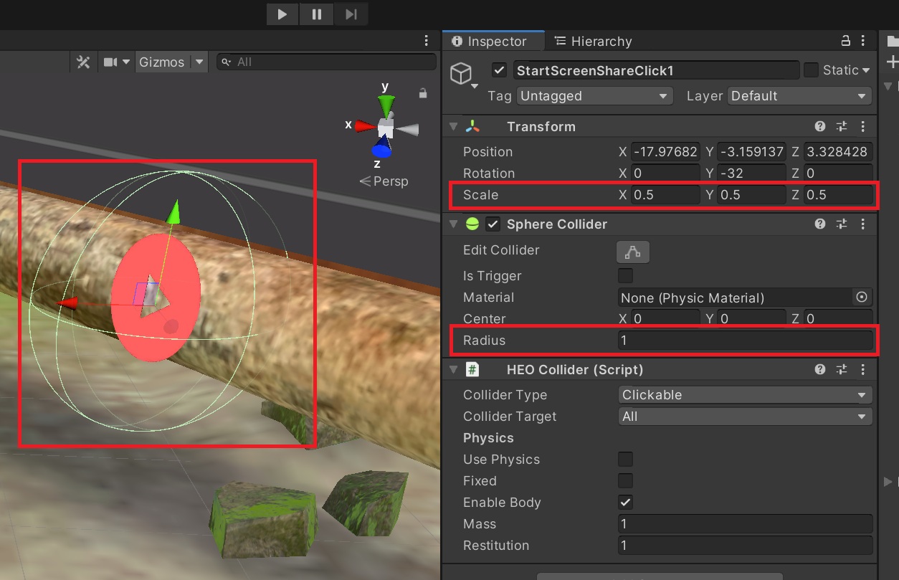Click the Pause button in the toolbar
This screenshot has height=580, width=899.
316,14
